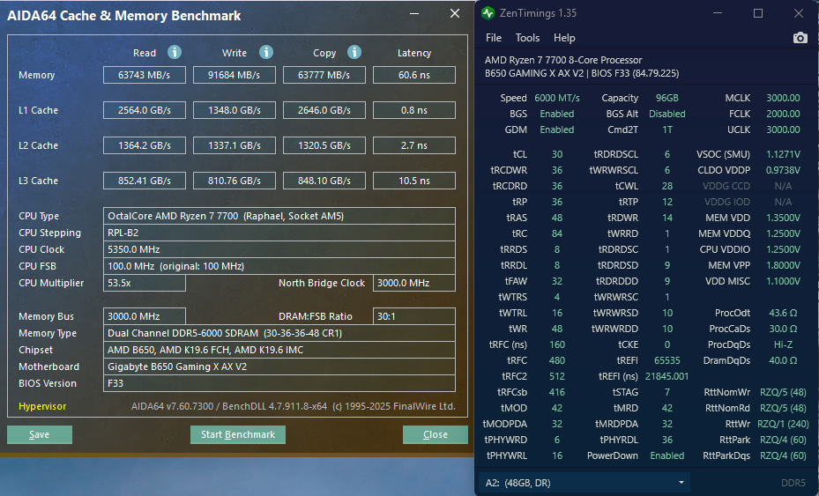Click CPU Stepping field RPL-B2

point(279,233)
